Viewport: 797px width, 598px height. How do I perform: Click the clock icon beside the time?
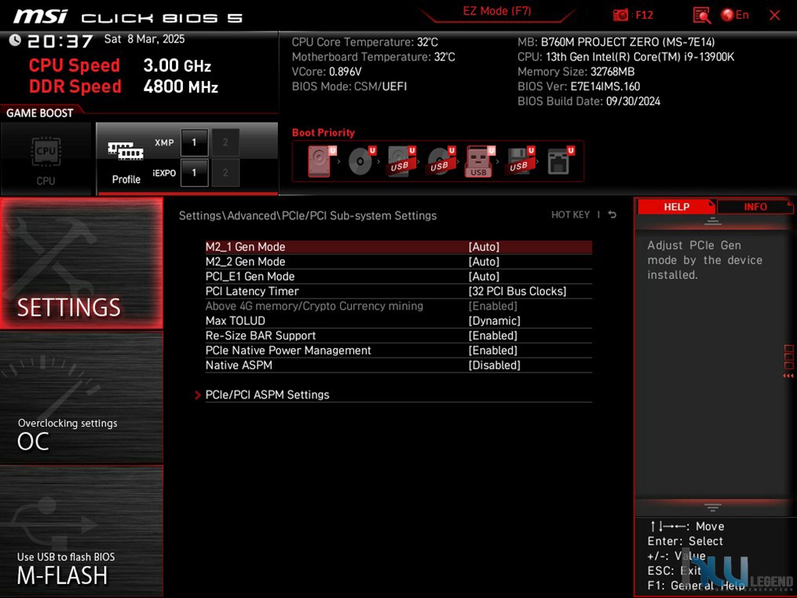[15, 39]
